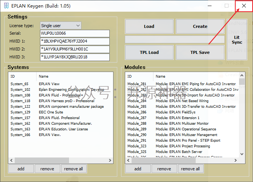253x182 pixels.
Task: Click the Lit Sync button
Action: (237, 40)
